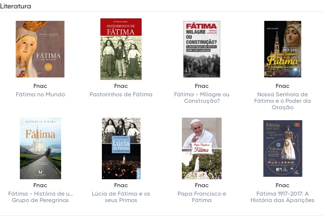Viewport: 323px width, 216px height.
Task: Open the Papa Francisco e Fátima title link
Action: coord(202,197)
